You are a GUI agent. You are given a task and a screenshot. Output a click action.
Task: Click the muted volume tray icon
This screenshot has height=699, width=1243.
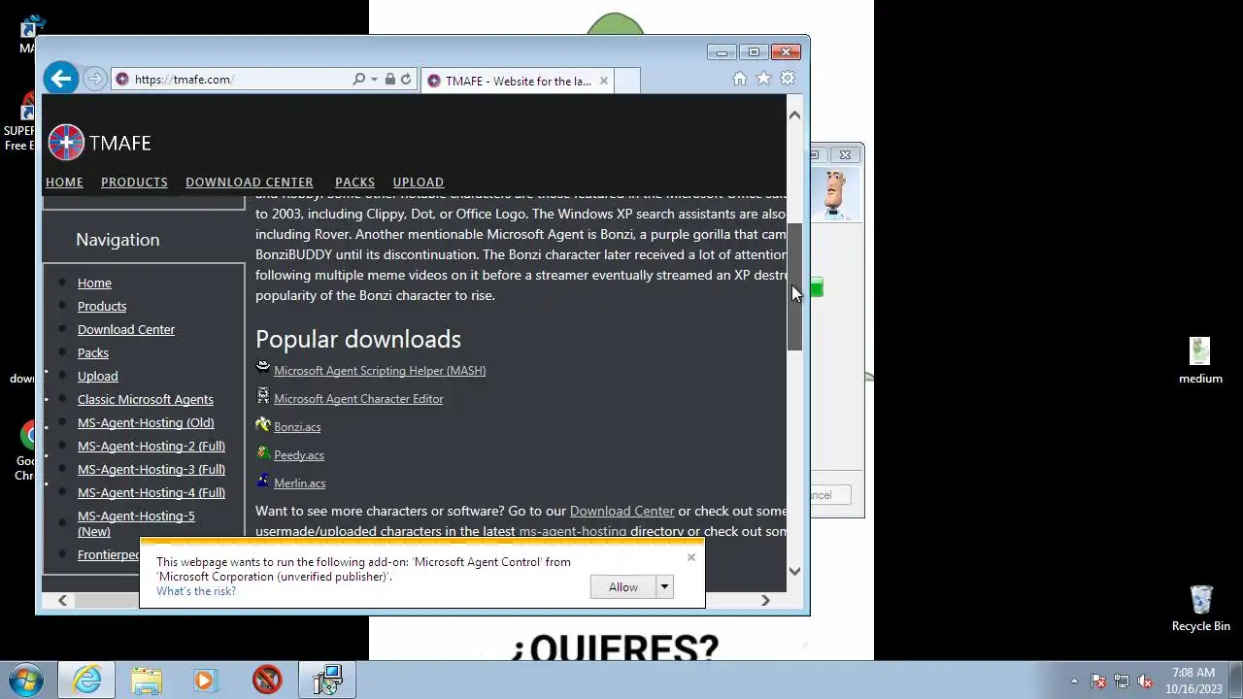click(1145, 681)
